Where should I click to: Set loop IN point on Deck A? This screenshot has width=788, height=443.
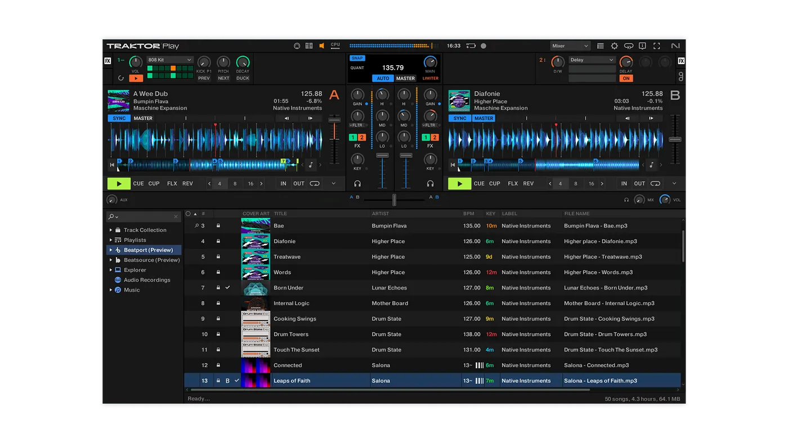(283, 184)
